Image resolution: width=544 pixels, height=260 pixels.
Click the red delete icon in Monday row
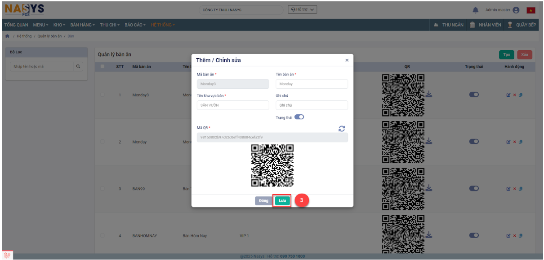click(514, 142)
